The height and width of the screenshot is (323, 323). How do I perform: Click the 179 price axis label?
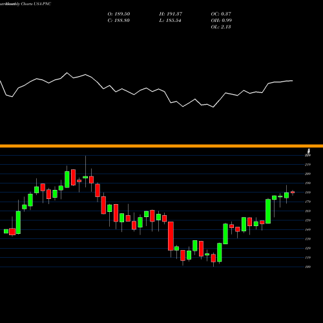308,202
